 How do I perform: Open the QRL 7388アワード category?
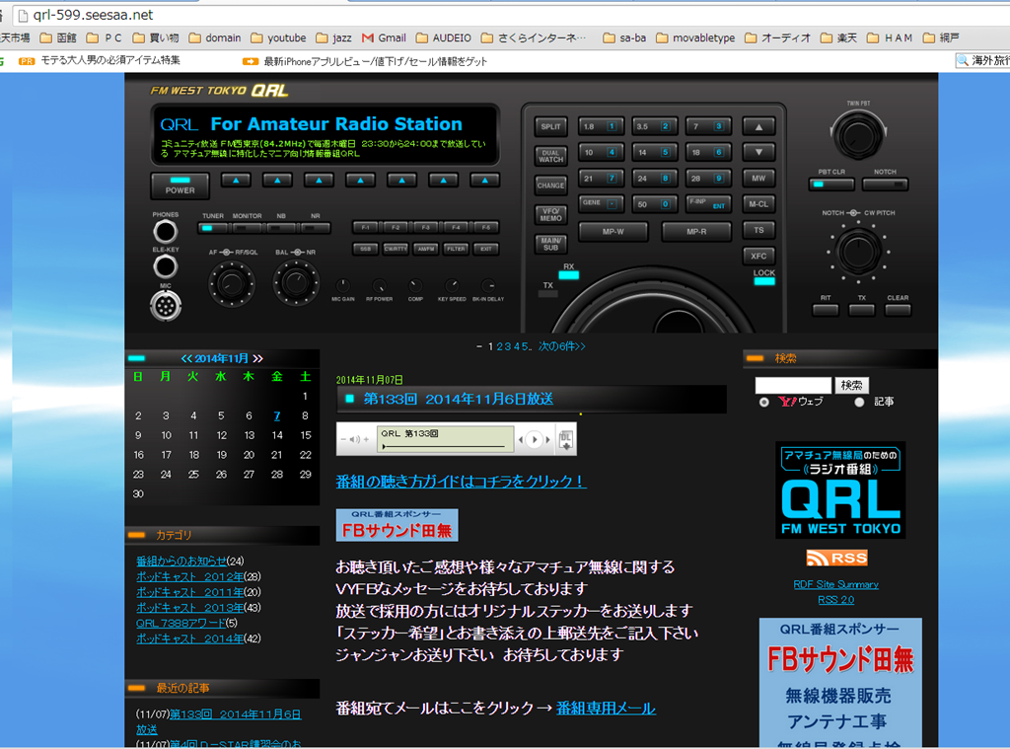point(181,624)
